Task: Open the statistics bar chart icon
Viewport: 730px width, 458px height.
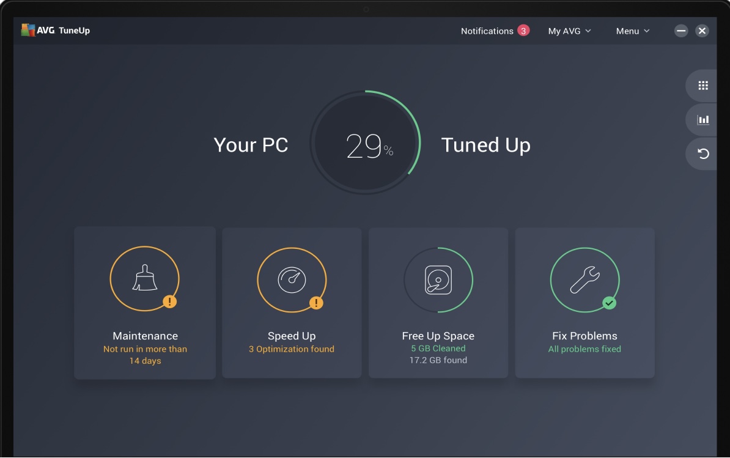Action: 703,120
